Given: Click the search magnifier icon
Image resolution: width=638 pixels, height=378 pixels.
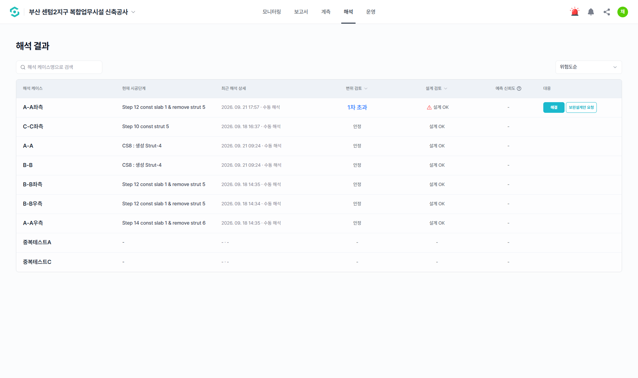Looking at the screenshot, I should point(23,67).
